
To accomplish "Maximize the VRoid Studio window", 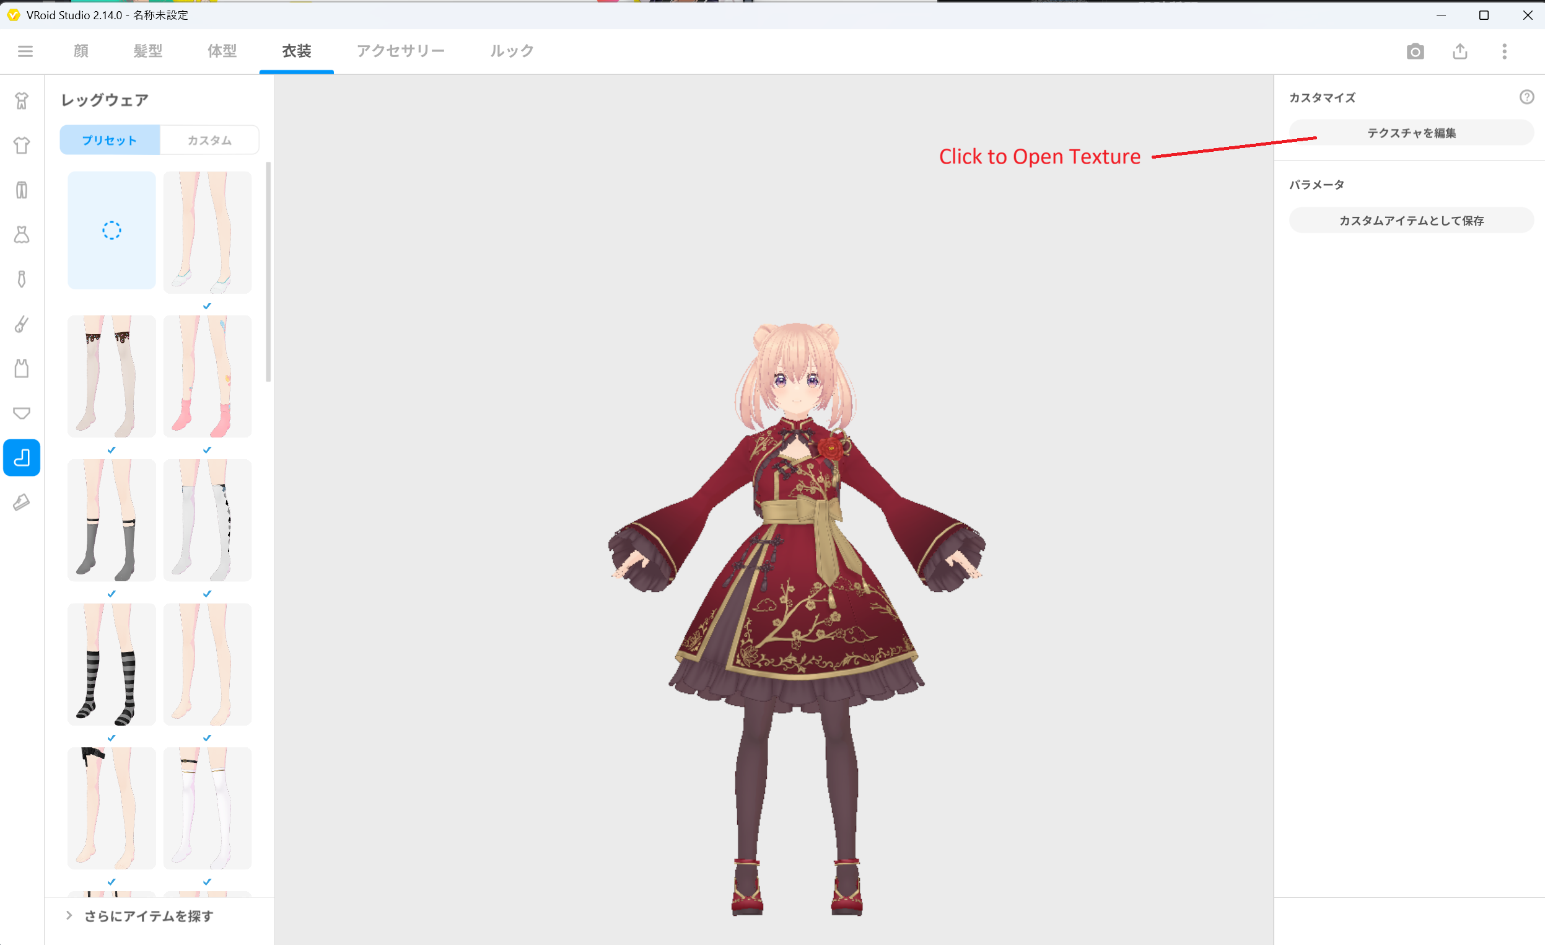I will coord(1484,15).
